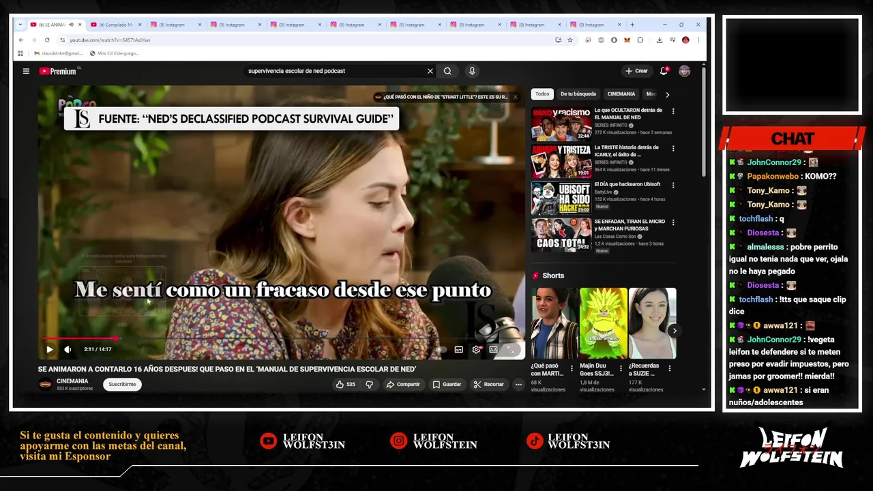Open options for the EL MANUAL DE NED video

pos(673,111)
